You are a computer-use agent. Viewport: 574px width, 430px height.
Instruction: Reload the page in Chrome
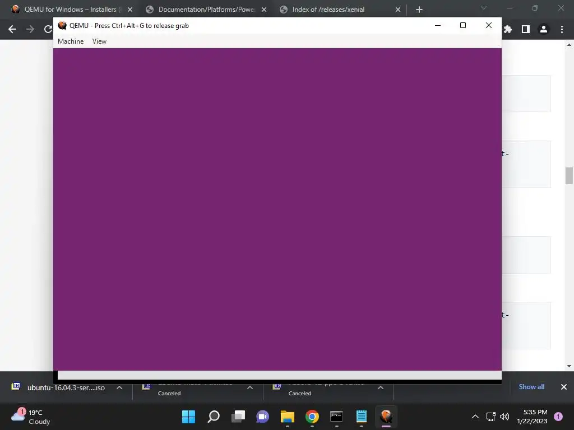tap(48, 29)
